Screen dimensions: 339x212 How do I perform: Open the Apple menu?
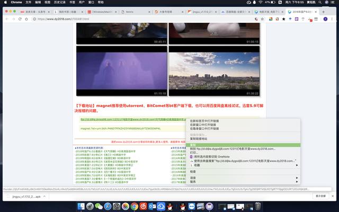(6, 2)
